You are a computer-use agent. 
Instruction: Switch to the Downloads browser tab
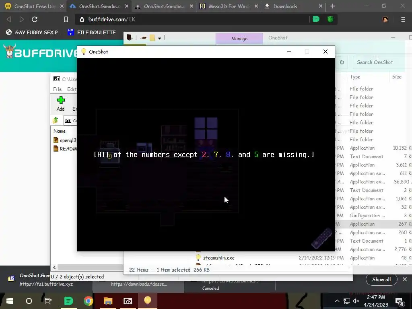285,6
